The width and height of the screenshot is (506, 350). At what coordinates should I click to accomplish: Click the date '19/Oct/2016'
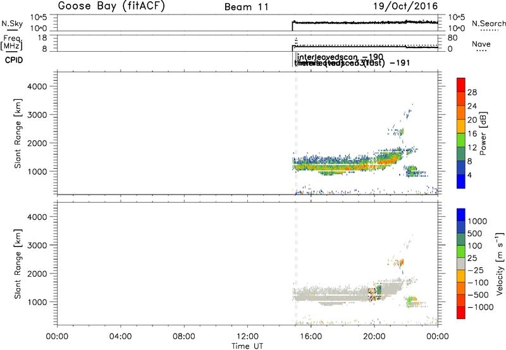[405, 6]
